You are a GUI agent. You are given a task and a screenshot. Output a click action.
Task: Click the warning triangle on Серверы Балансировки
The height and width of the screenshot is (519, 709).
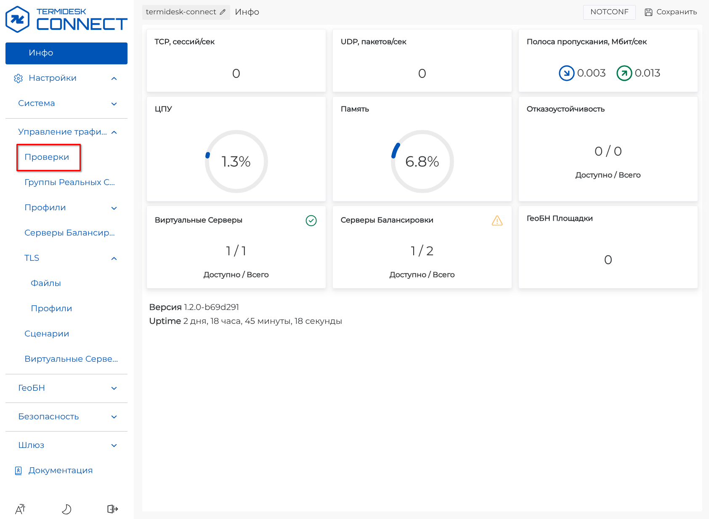click(497, 220)
